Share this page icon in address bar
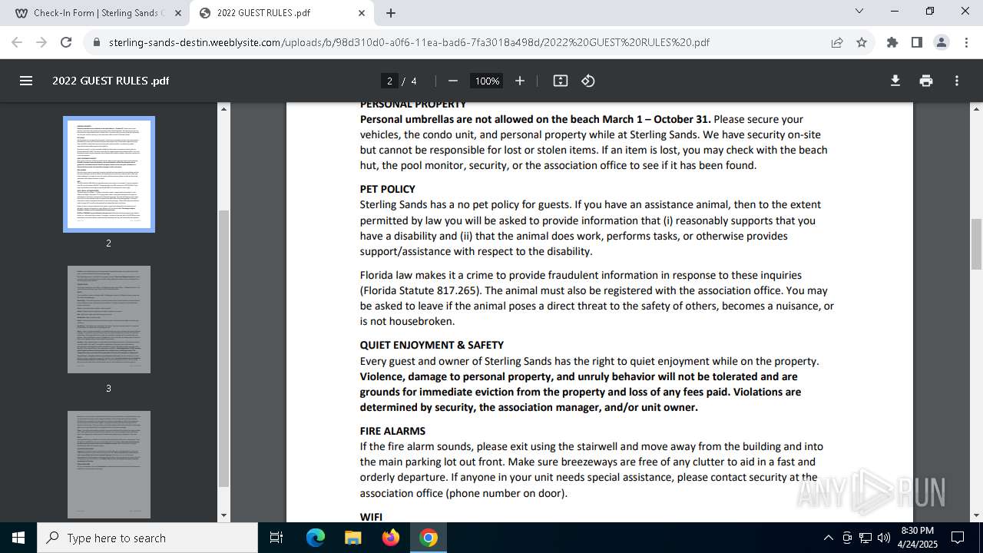This screenshot has width=983, height=553. click(837, 42)
